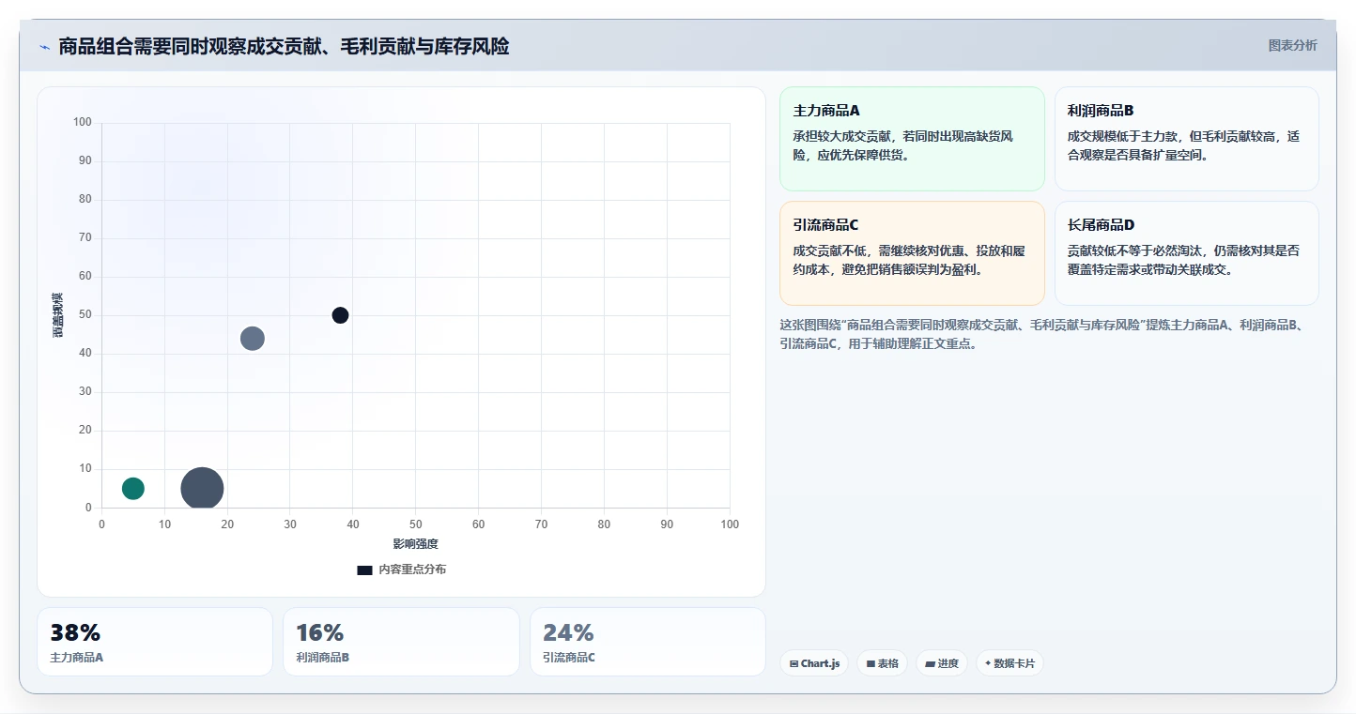Click the 覆盖规模 y-axis label
The image size is (1356, 714).
pos(58,314)
